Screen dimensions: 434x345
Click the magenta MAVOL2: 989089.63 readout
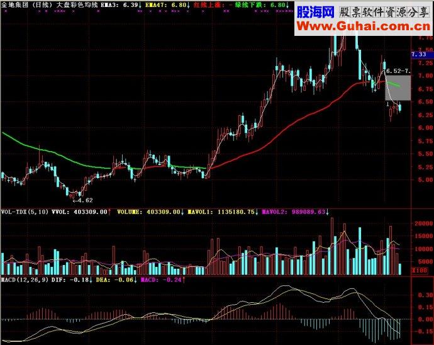(x=295, y=212)
